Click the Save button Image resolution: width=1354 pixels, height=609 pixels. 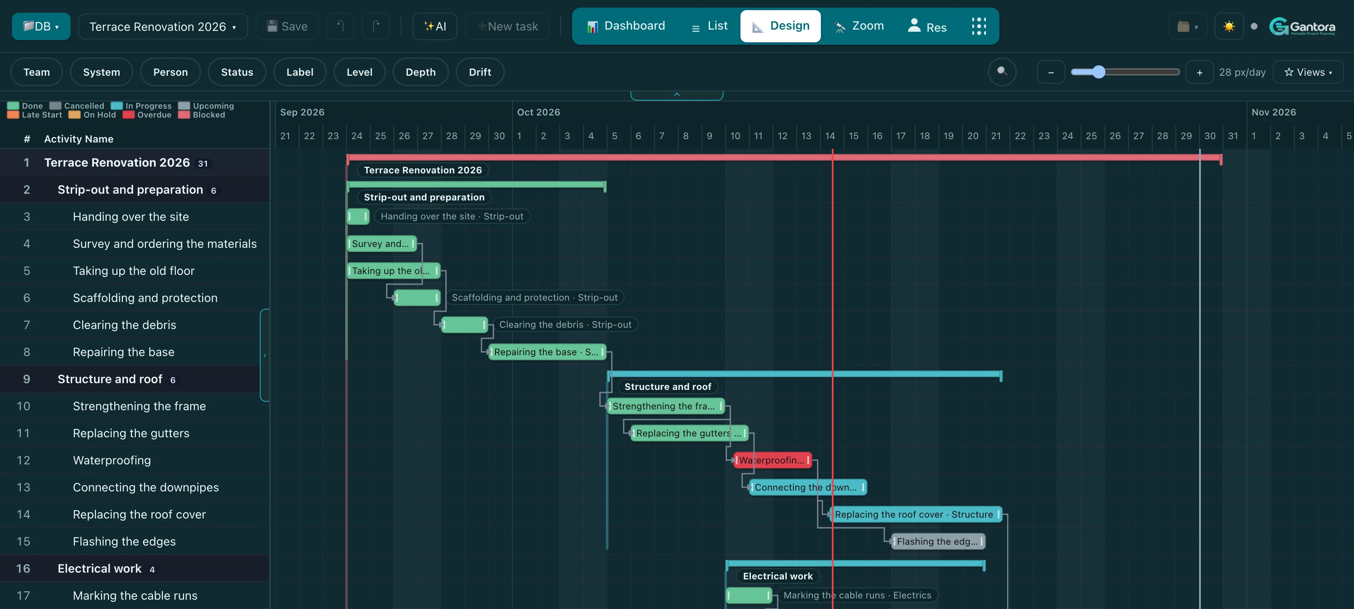(287, 26)
